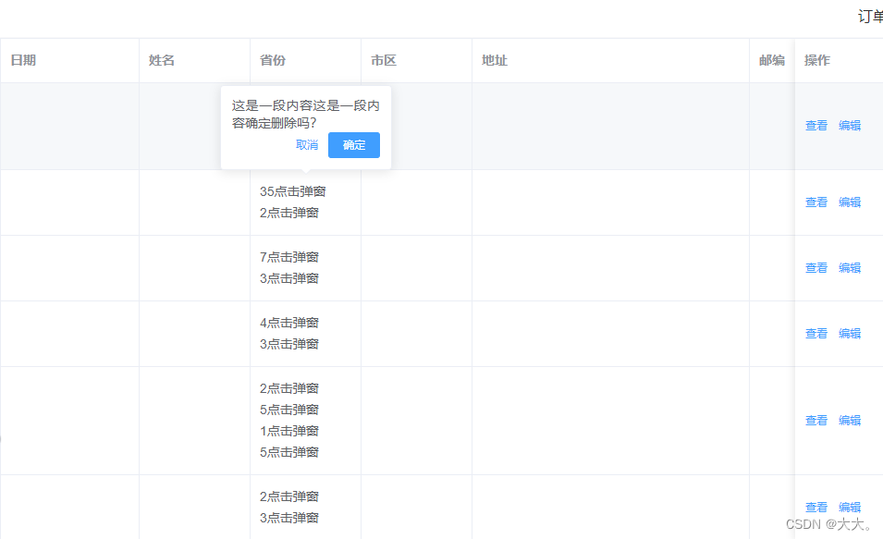Click 2点击弹窗 directly under 35点击弹窗
Viewport: 883px width, 539px height.
[x=288, y=213]
